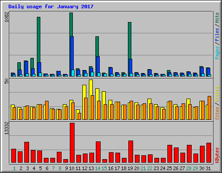Click day label 25 on the x-axis
The height and width of the screenshot is (173, 222).
(x=169, y=168)
